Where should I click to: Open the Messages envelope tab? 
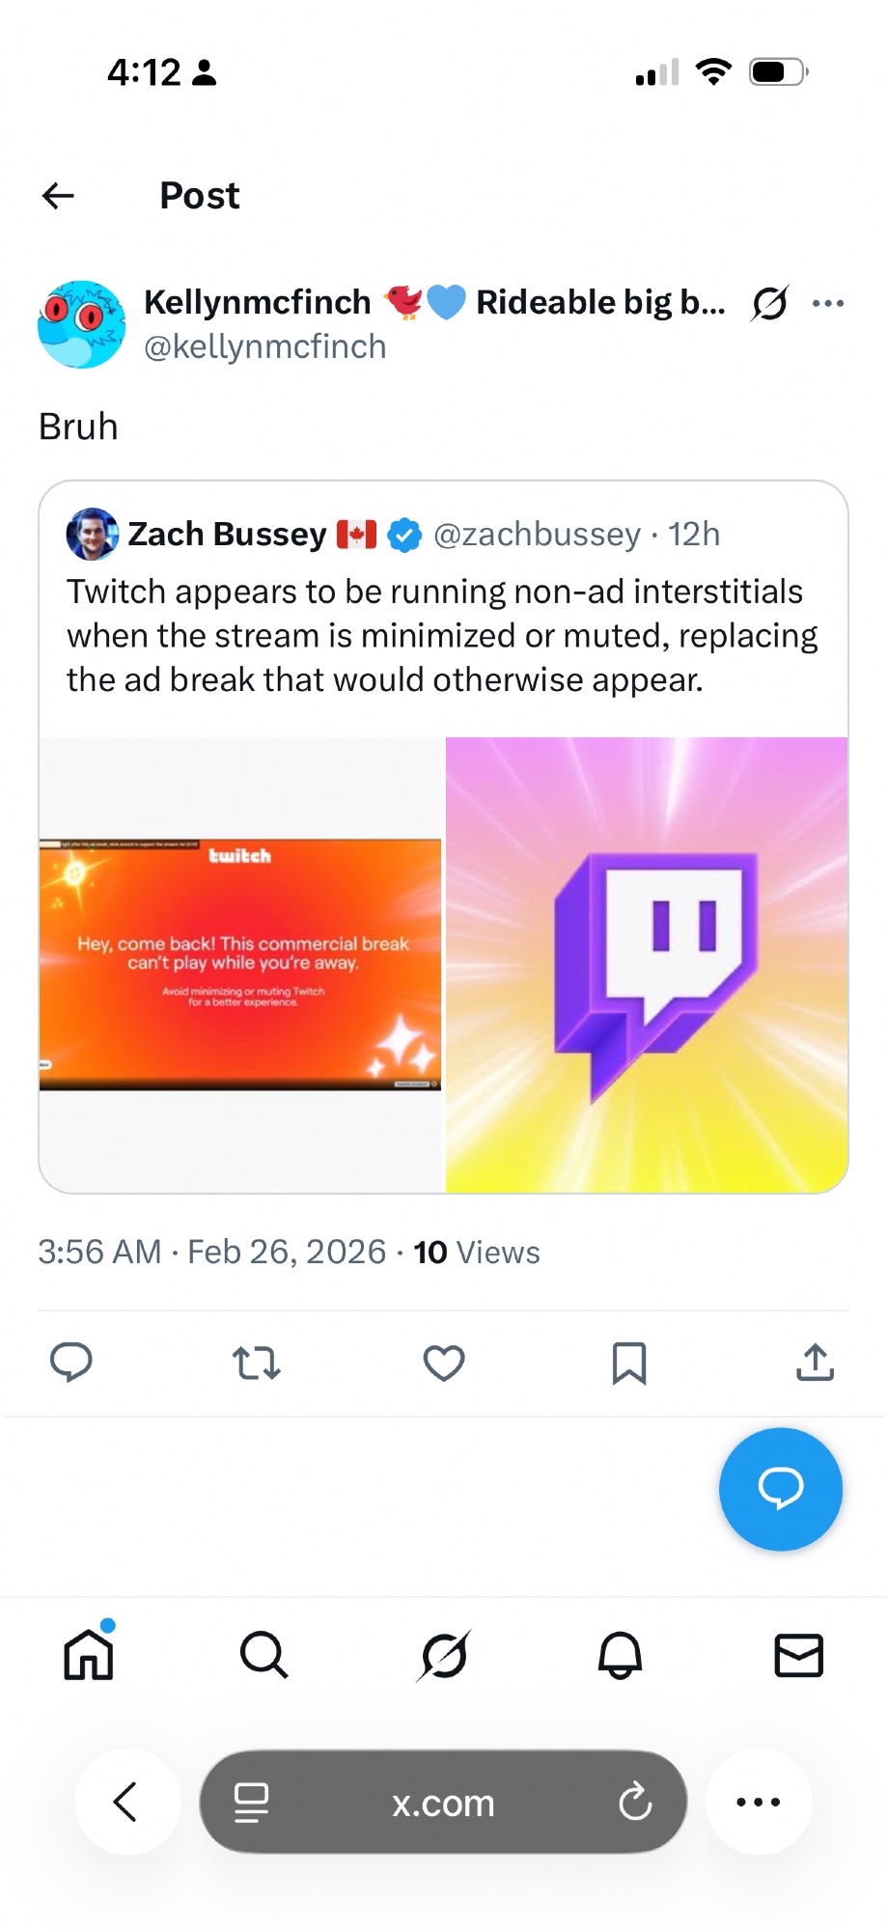pyautogui.click(x=799, y=1655)
